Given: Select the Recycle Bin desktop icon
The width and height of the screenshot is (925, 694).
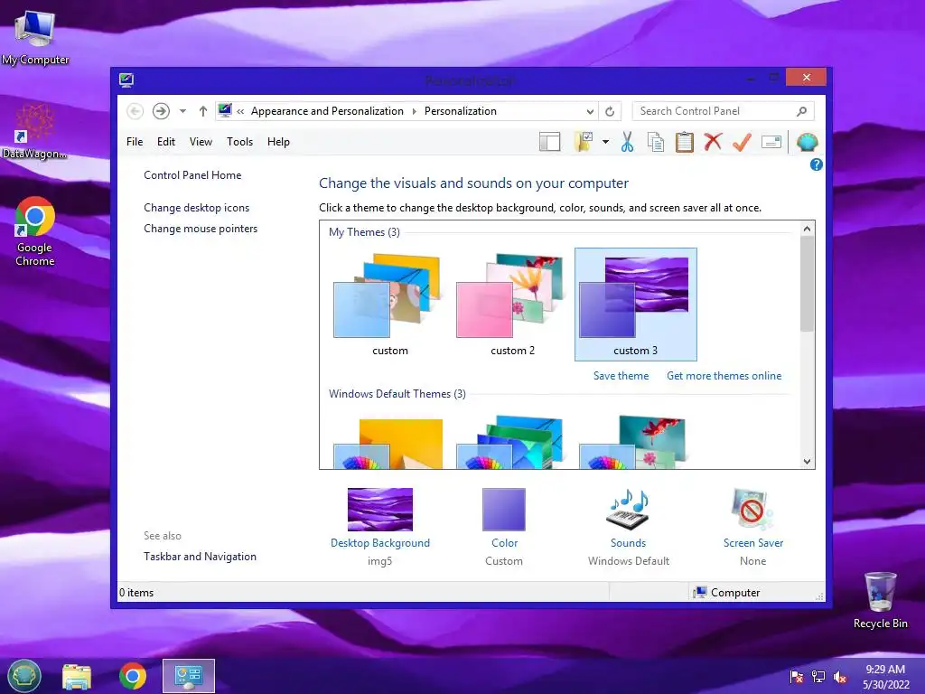Looking at the screenshot, I should click(880, 600).
